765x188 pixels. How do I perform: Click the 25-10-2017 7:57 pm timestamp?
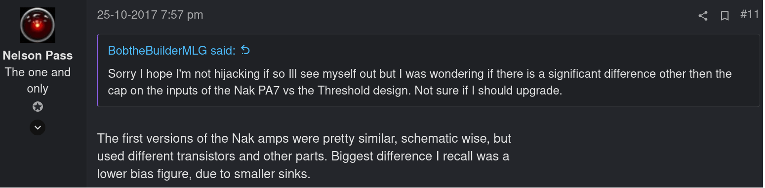tap(150, 15)
